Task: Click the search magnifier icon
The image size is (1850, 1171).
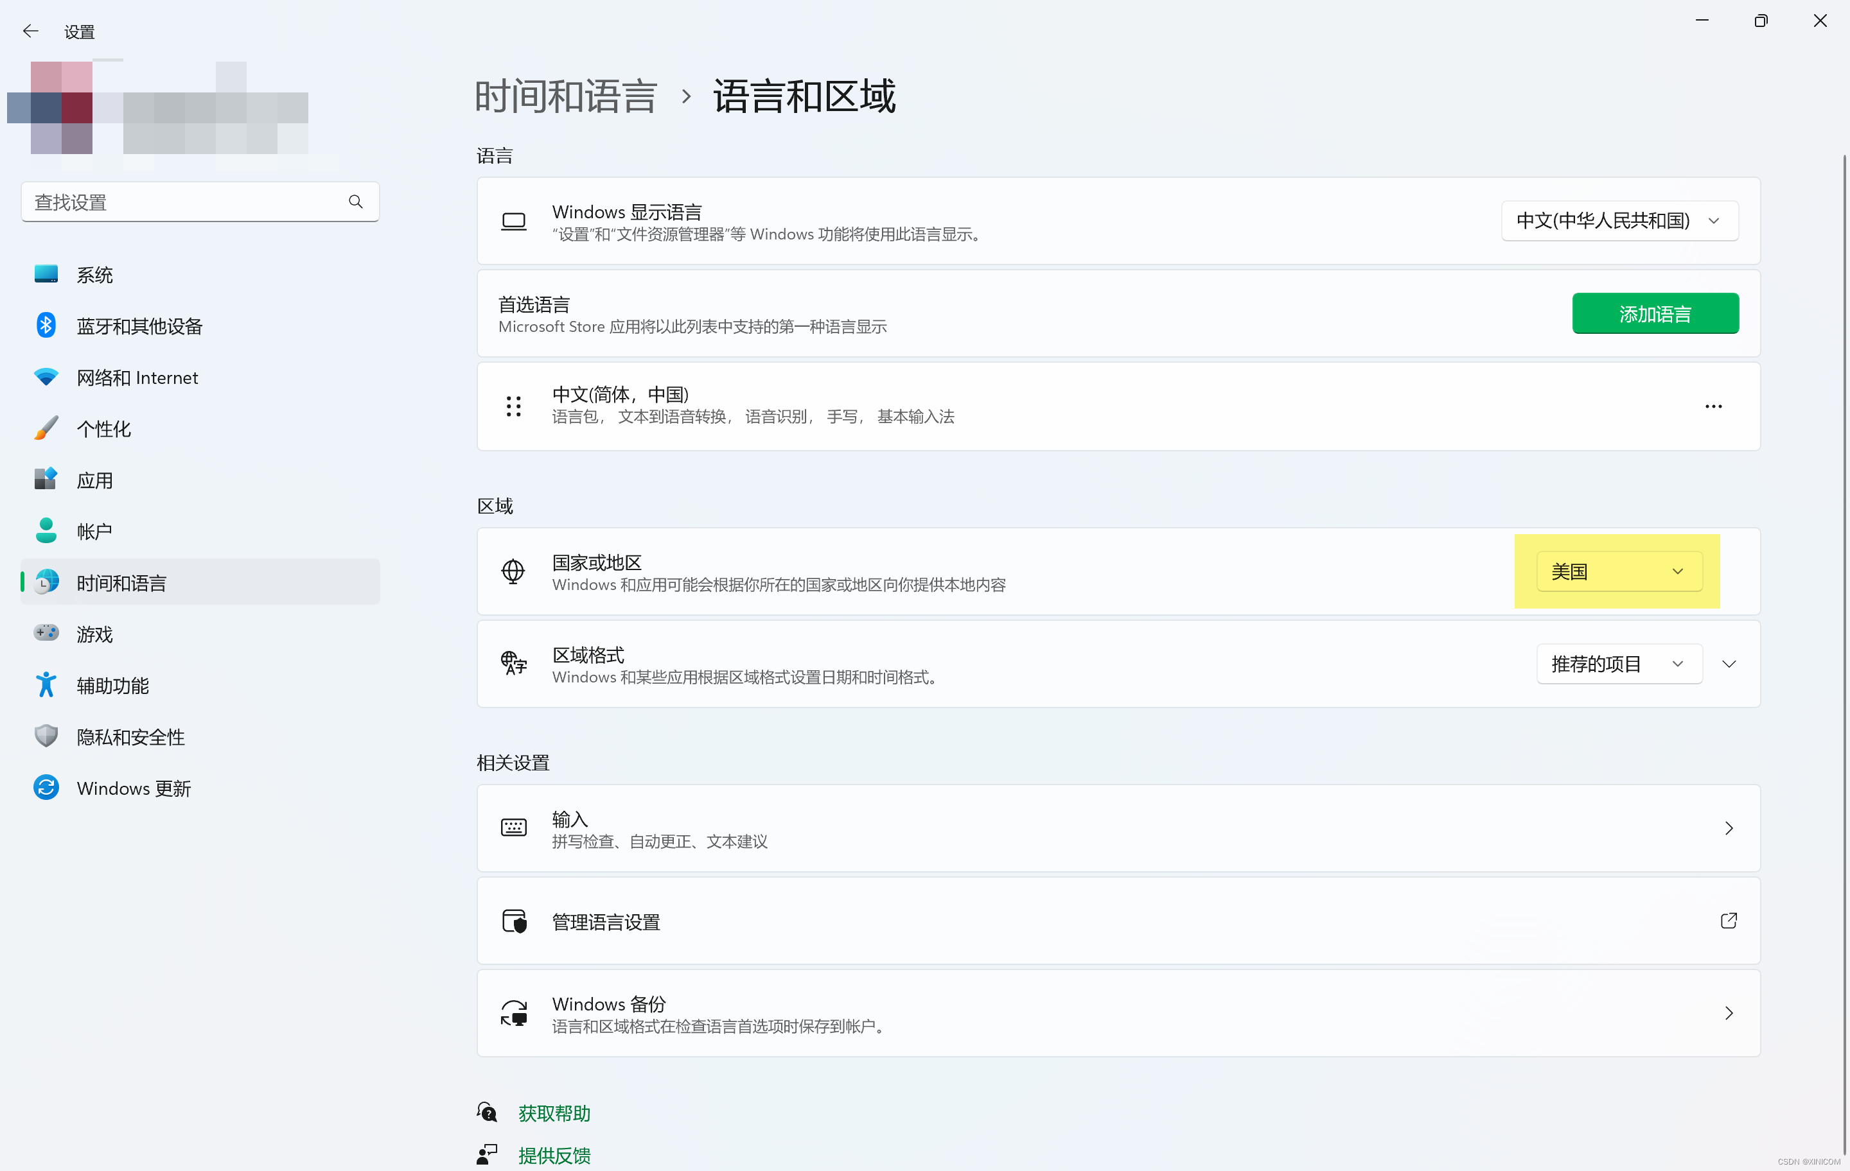Action: 355,201
